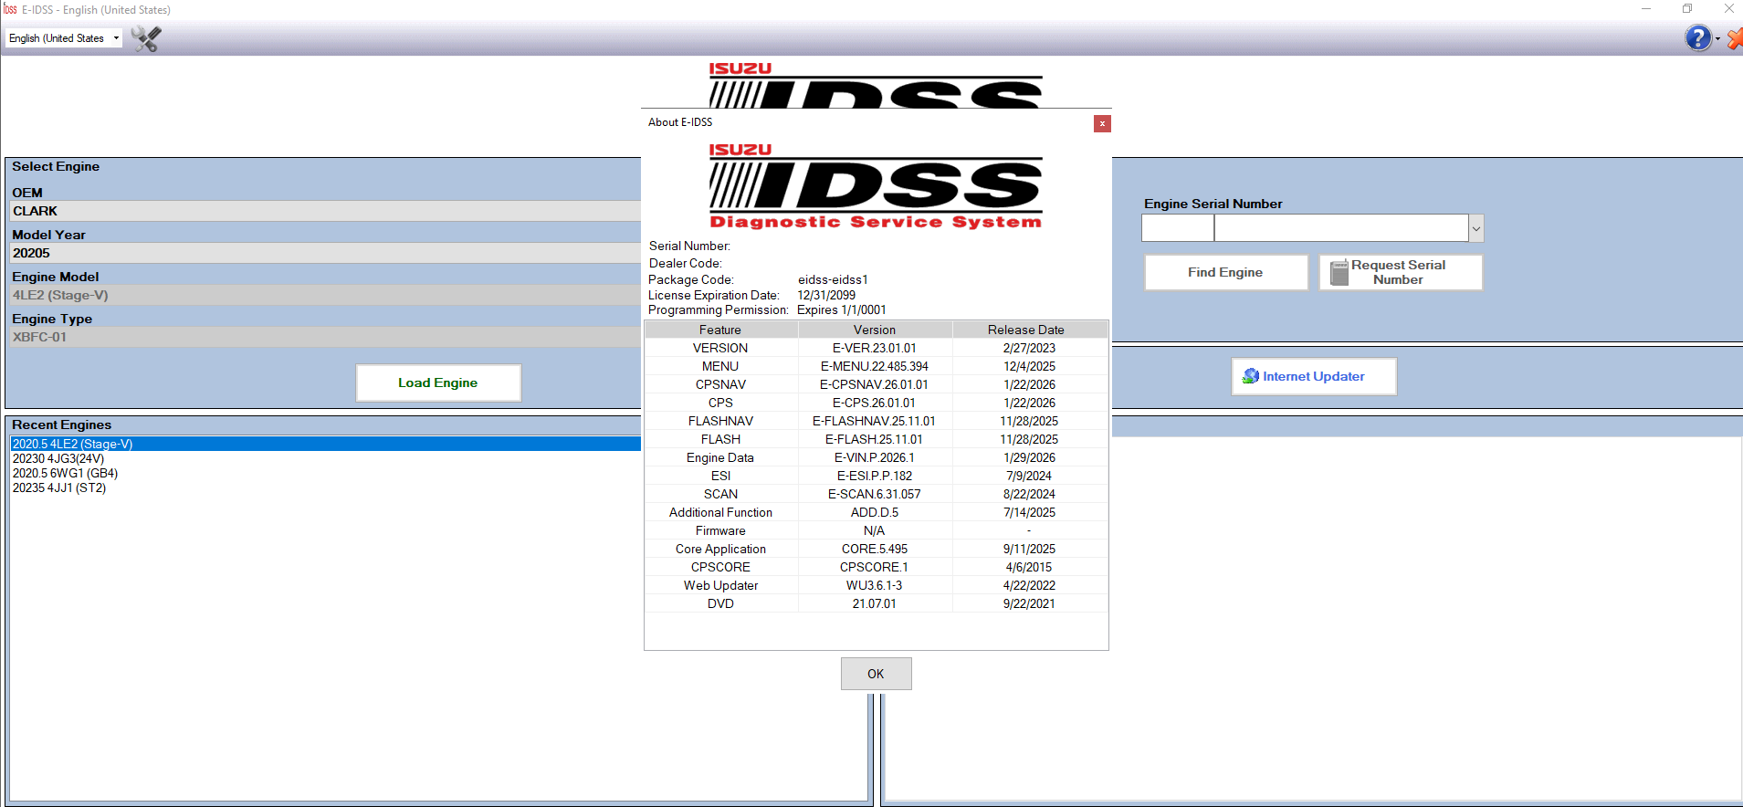Click version cell E-SCAN.6.31.057
Screen dimensions: 1743x807
tap(875, 494)
